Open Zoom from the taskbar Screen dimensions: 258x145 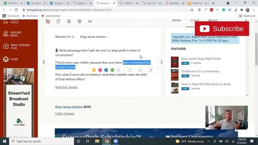pos(116,141)
